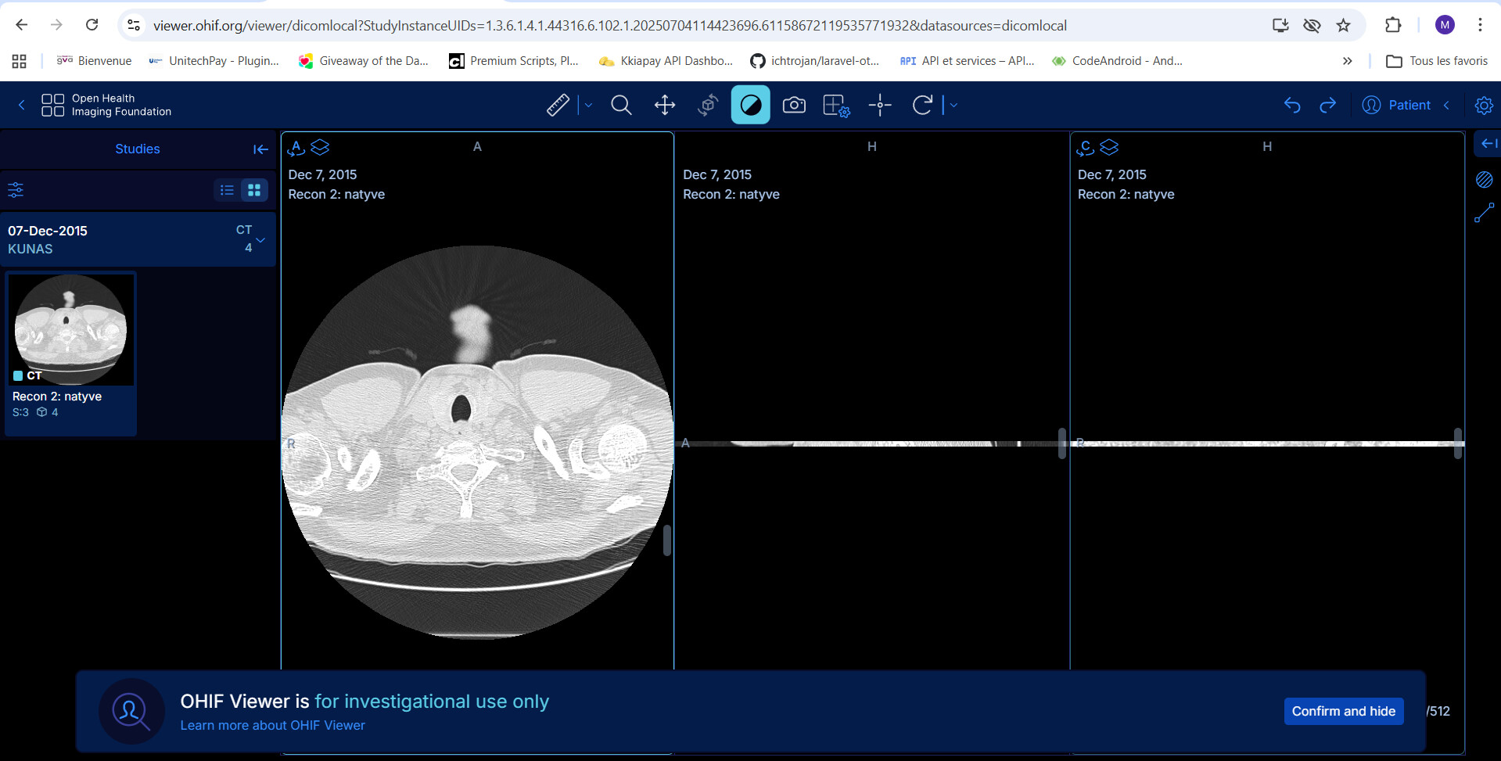The image size is (1501, 761).
Task: Collapse the 07-Dec-2015 KUNAS study entry
Action: point(260,239)
